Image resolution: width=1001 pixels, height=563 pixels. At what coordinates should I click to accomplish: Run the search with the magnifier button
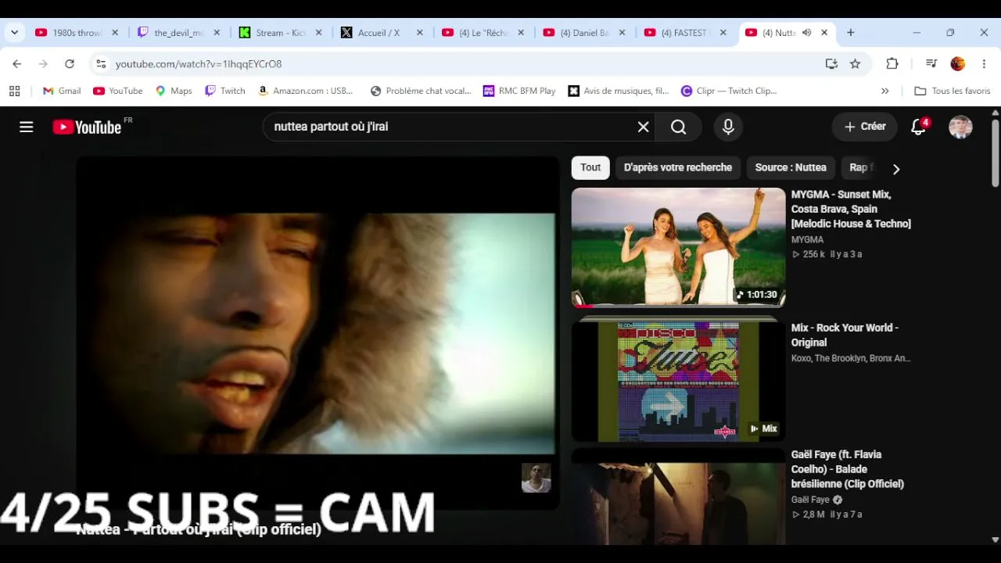coord(678,127)
